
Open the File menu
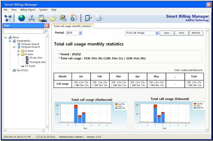(x=5, y=10)
